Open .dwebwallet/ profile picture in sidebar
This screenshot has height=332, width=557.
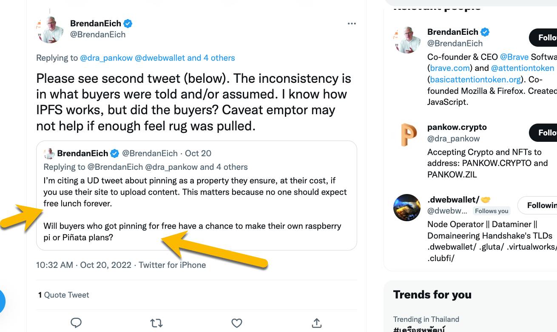(x=407, y=208)
